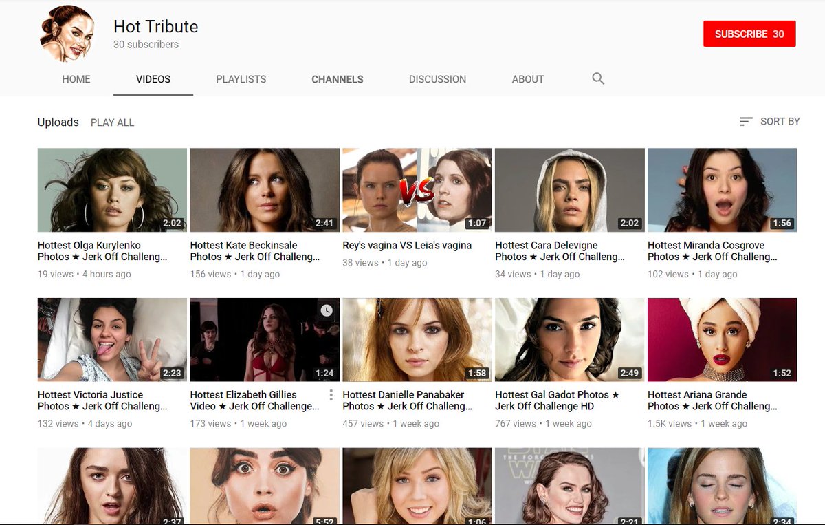Click the thumbnail above the Danielle Panabaker title
This screenshot has height=525, width=825.
417,340
